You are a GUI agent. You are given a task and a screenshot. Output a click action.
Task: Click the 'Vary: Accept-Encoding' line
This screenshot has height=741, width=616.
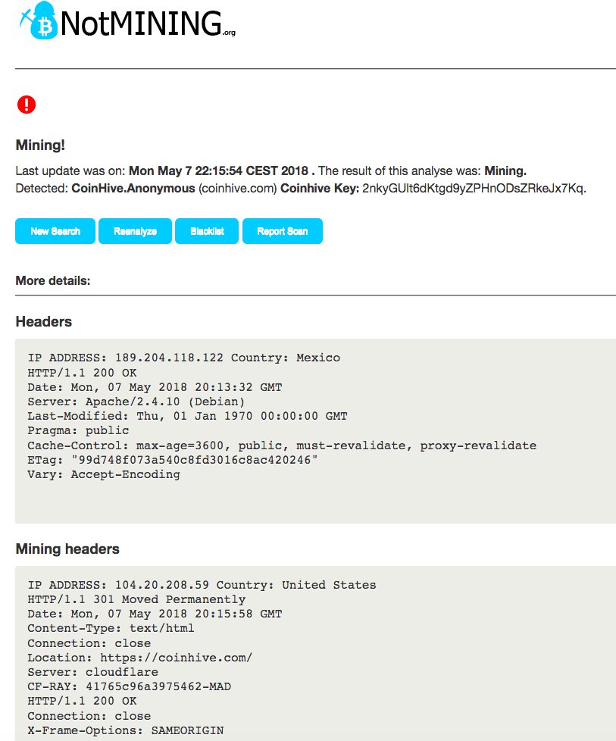coord(104,474)
